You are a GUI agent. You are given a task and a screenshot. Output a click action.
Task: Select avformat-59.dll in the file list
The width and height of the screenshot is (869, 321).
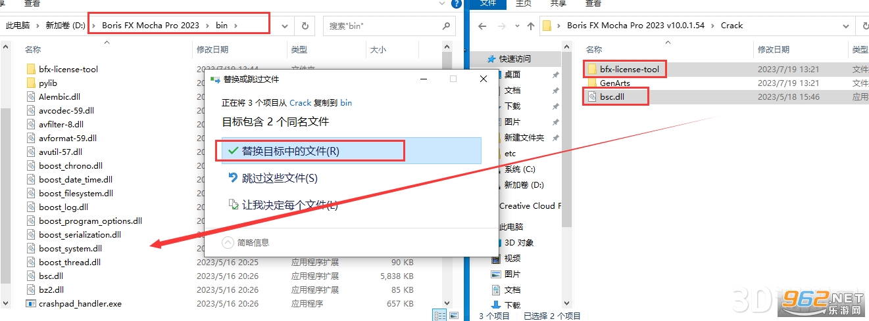(68, 138)
